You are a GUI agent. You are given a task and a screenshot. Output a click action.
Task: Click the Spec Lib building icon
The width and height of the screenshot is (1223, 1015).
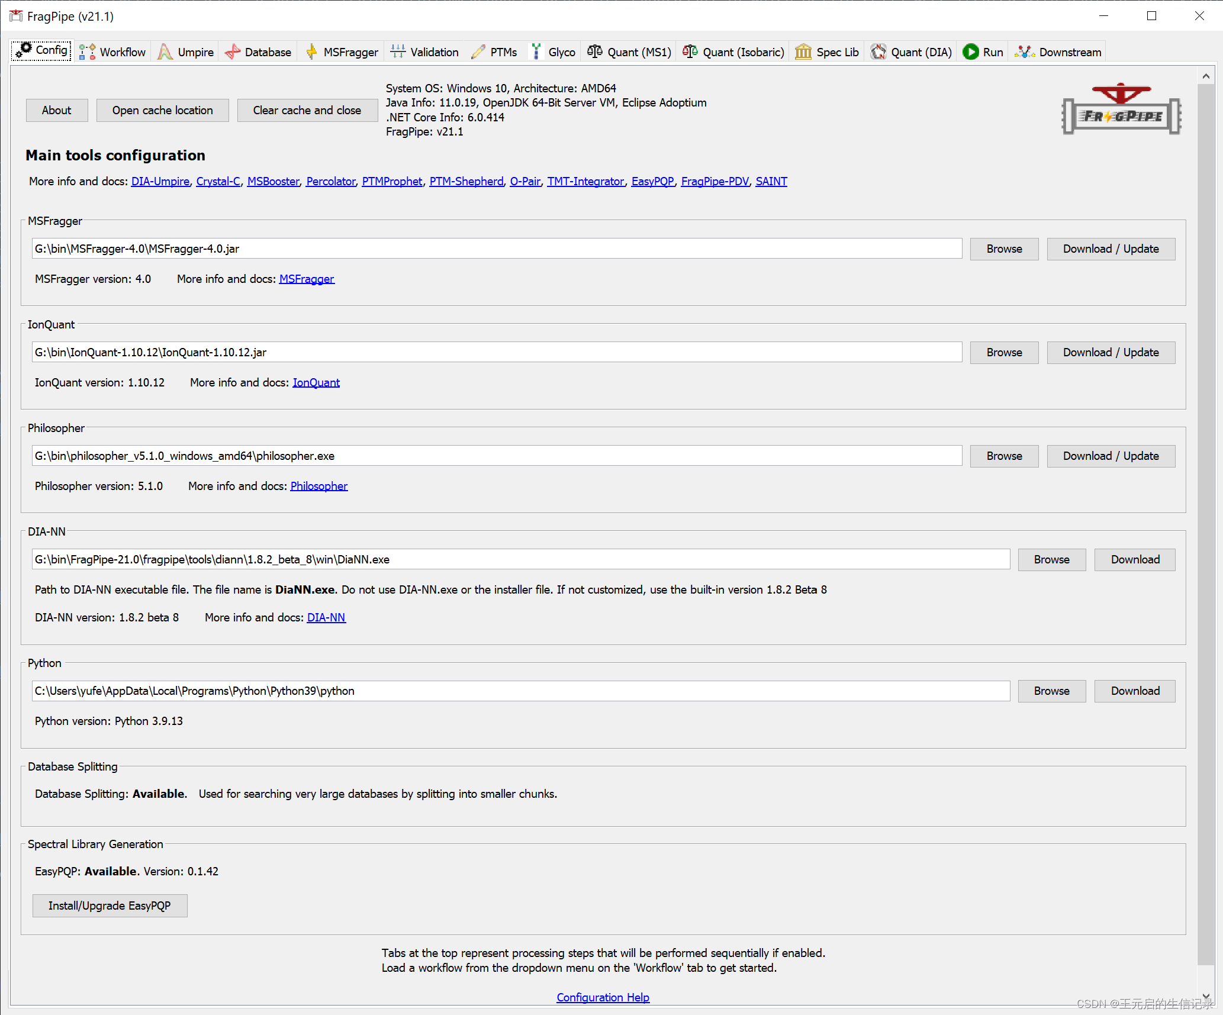pos(803,52)
